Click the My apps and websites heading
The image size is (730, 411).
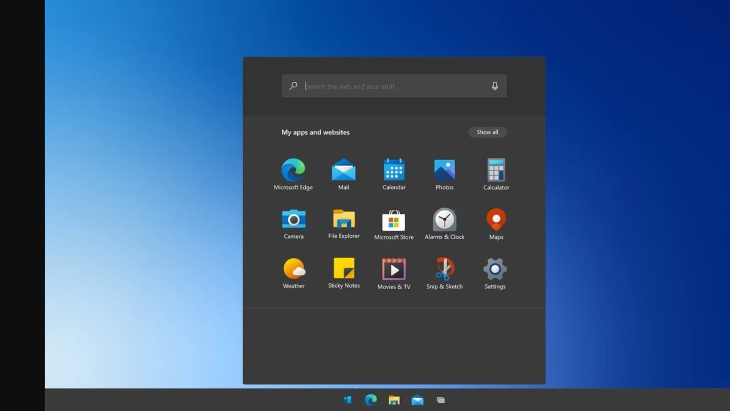tap(315, 132)
